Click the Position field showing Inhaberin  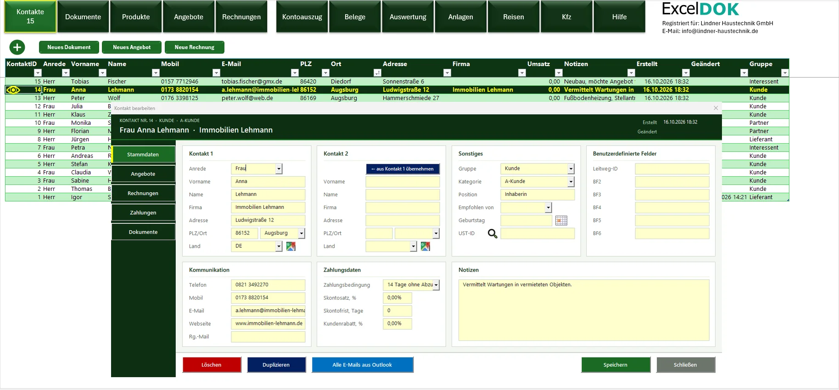click(537, 195)
